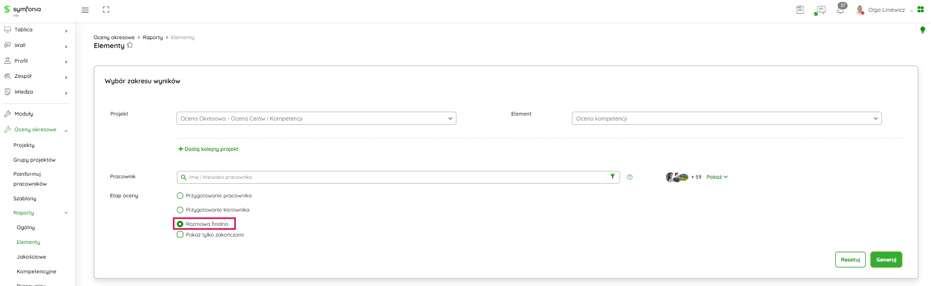Open the Projekt dropdown
Viewport: 931px width, 286px height.
(316, 119)
